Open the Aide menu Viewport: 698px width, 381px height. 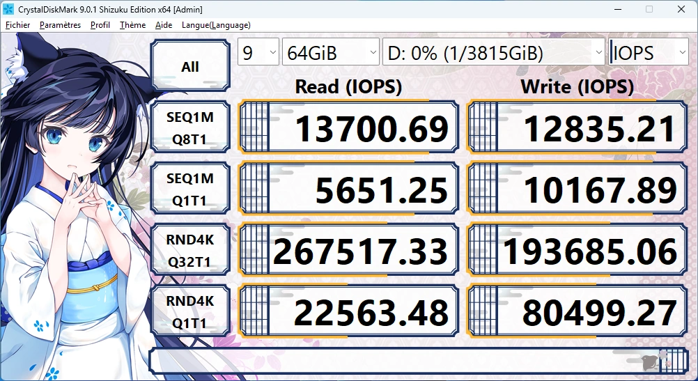click(x=164, y=25)
